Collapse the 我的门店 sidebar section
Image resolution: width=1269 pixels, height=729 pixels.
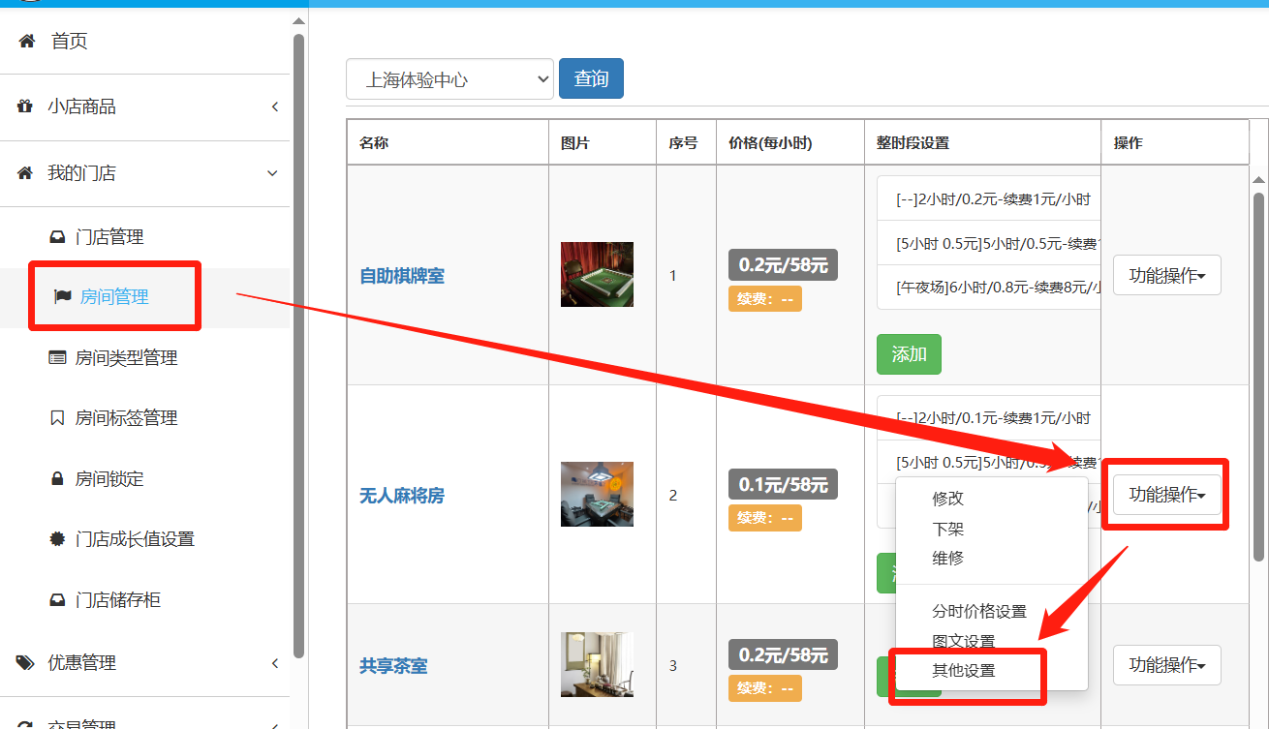tap(273, 173)
